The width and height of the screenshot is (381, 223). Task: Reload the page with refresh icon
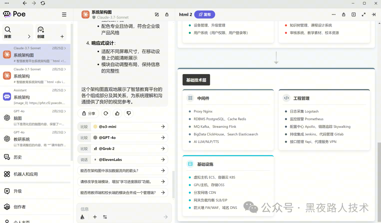click(x=43, y=3)
